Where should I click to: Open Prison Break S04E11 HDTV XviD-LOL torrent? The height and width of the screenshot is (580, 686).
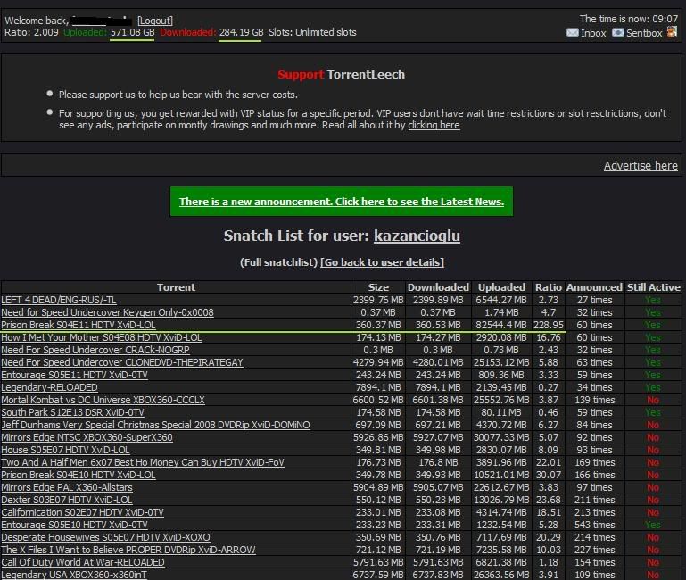click(x=79, y=326)
